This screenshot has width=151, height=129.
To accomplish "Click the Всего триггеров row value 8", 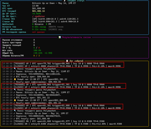I will [x=34, y=43].
